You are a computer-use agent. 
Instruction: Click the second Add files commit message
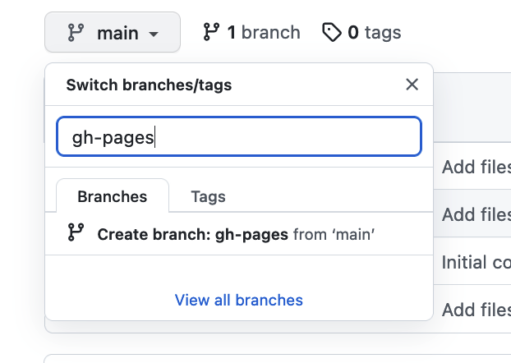coord(476,214)
